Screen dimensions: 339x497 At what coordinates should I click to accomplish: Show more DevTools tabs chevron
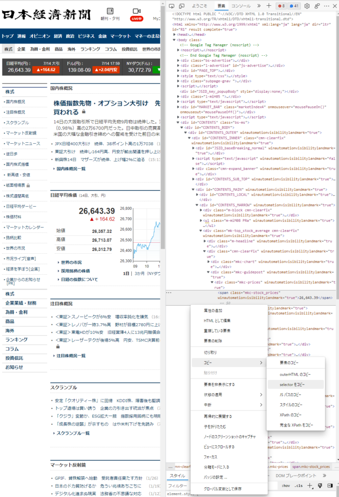pyautogui.click(x=257, y=6)
